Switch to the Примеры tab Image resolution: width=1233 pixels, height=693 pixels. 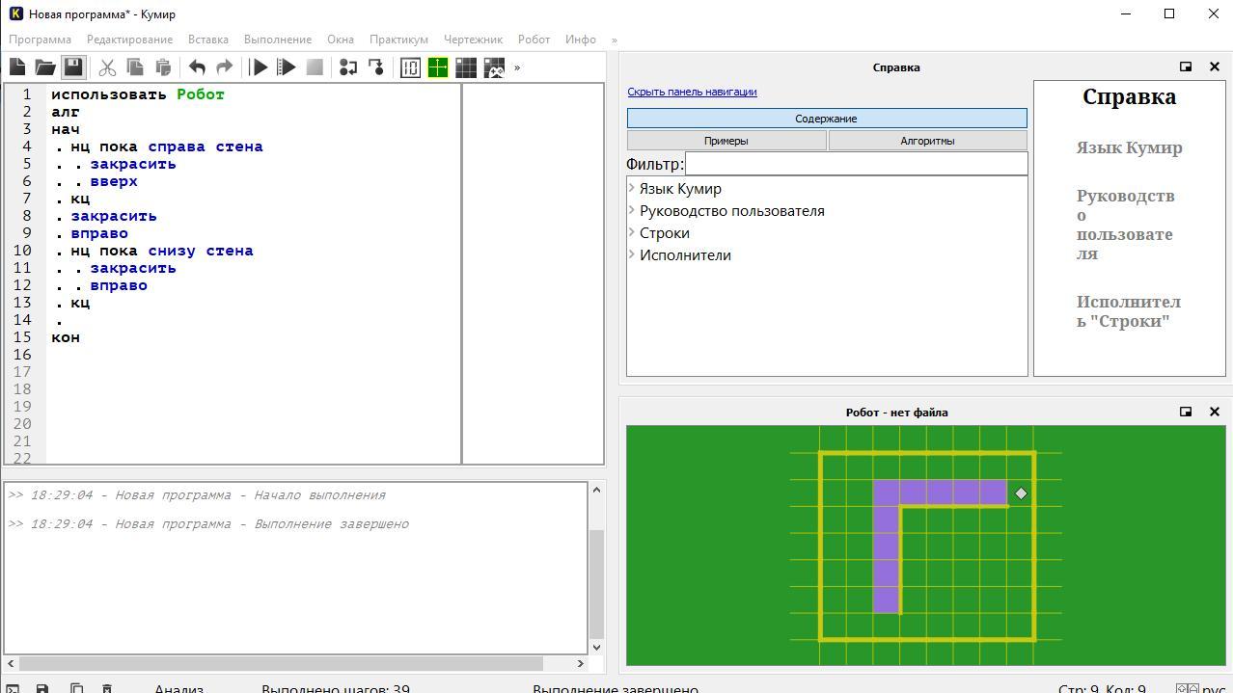click(x=726, y=141)
